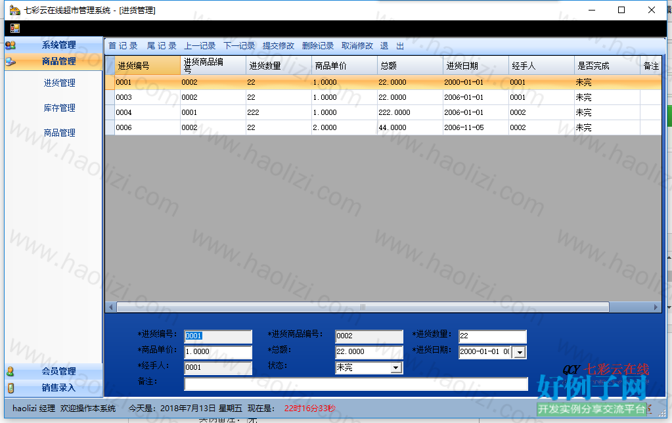Select 进货管理 in the sidebar
Image resolution: width=672 pixels, height=423 pixels.
60,83
